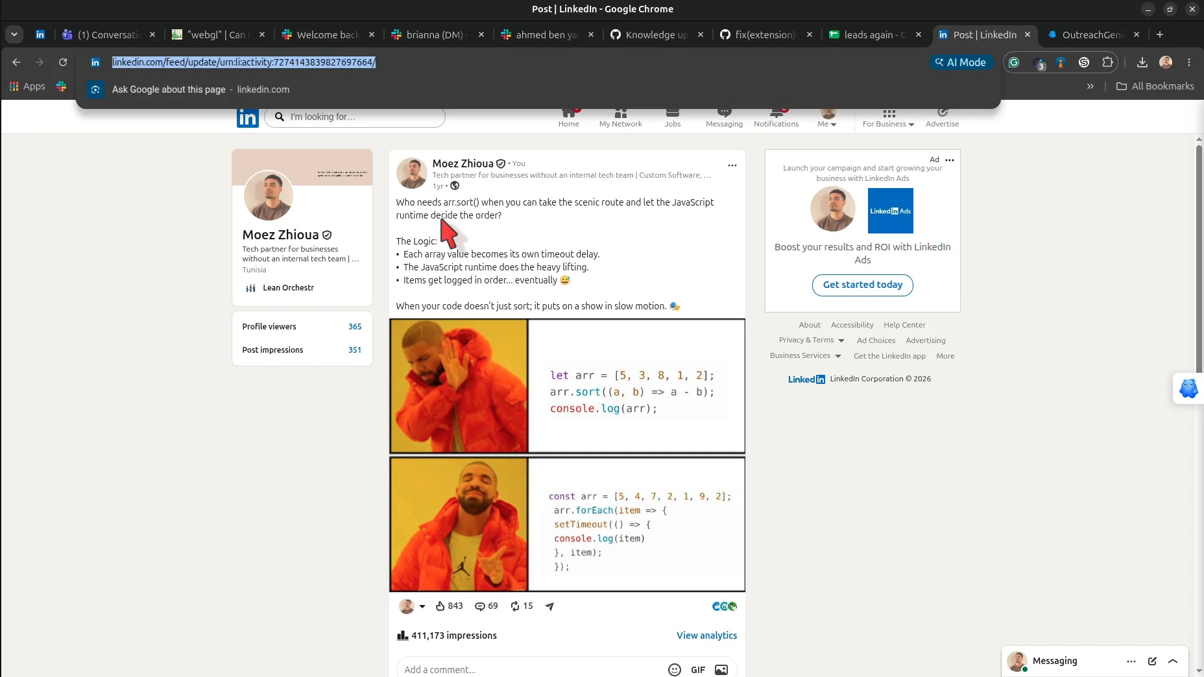This screenshot has width=1204, height=677.
Task: Expand the Messaging panel chevron
Action: [1173, 661]
